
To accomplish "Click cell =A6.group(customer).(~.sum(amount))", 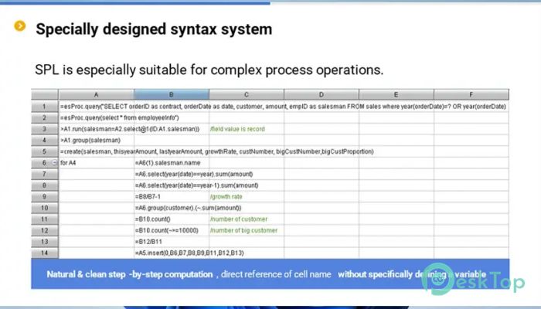I will click(x=188, y=208).
